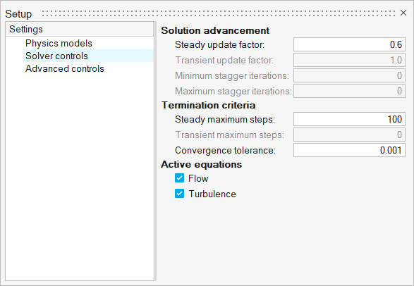This screenshot has height=286, width=414.
Task: Click the Transient maximum steps field
Action: tap(349, 135)
